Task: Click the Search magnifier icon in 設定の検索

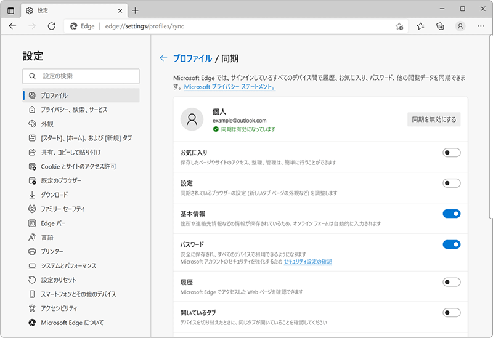Action: point(33,76)
